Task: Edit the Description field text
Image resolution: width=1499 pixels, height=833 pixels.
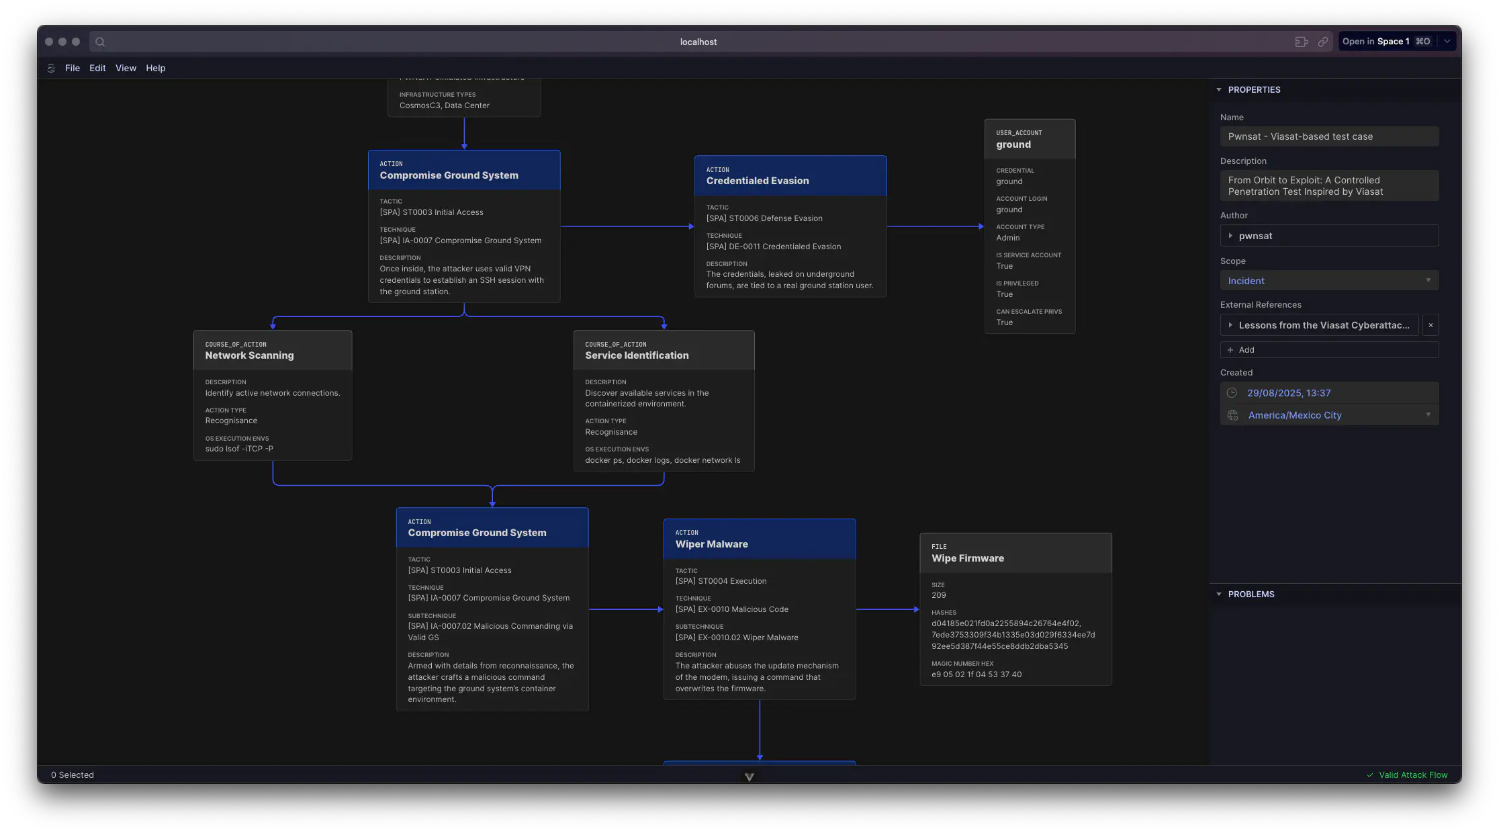Action: (x=1329, y=186)
